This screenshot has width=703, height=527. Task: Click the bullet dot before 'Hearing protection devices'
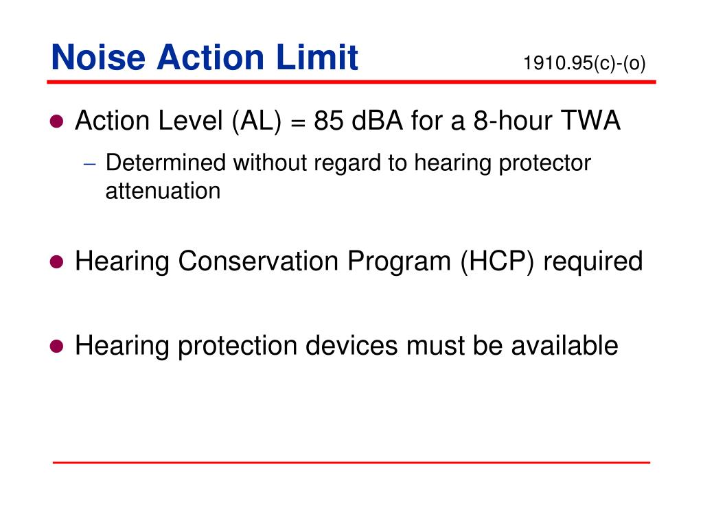56,346
